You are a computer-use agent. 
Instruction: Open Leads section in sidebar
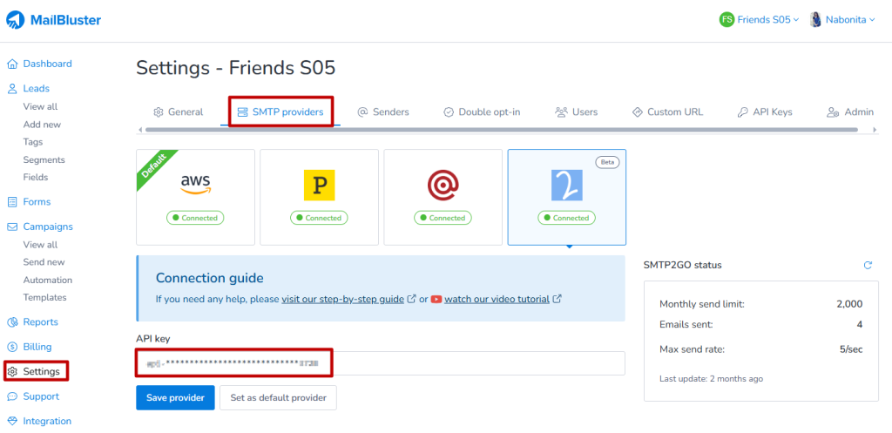(37, 89)
